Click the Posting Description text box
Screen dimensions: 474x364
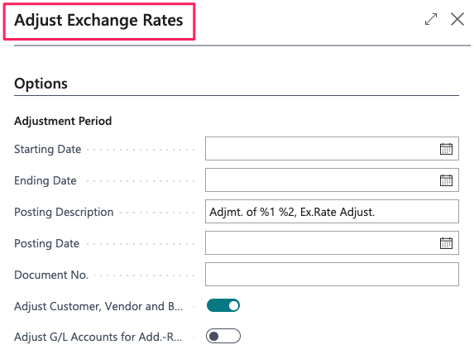point(332,212)
